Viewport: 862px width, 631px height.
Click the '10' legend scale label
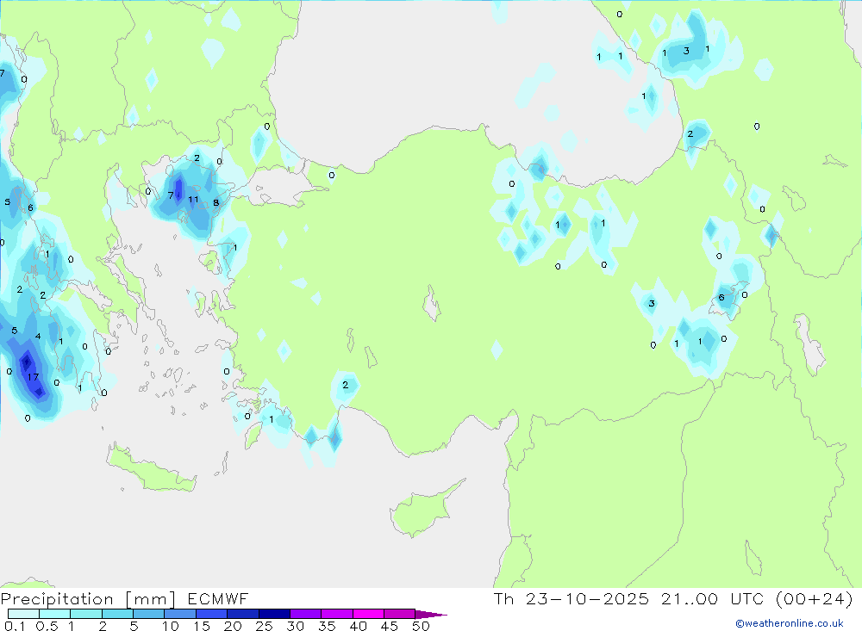coord(171,626)
